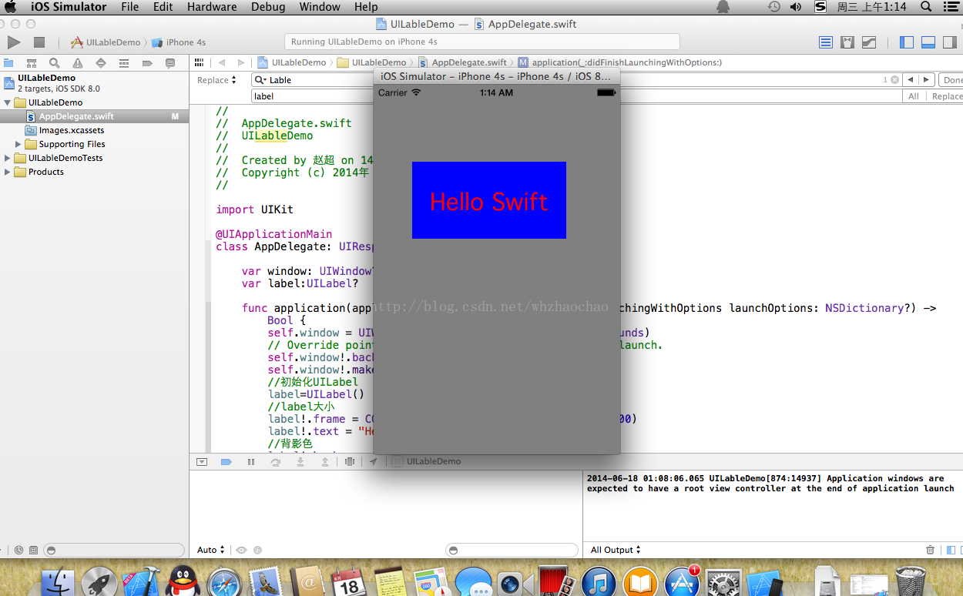The image size is (963, 596).
Task: Open Safari from the Dock
Action: point(223,583)
